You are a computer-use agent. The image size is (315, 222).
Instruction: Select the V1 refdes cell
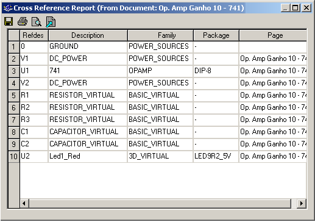pyautogui.click(x=34, y=59)
